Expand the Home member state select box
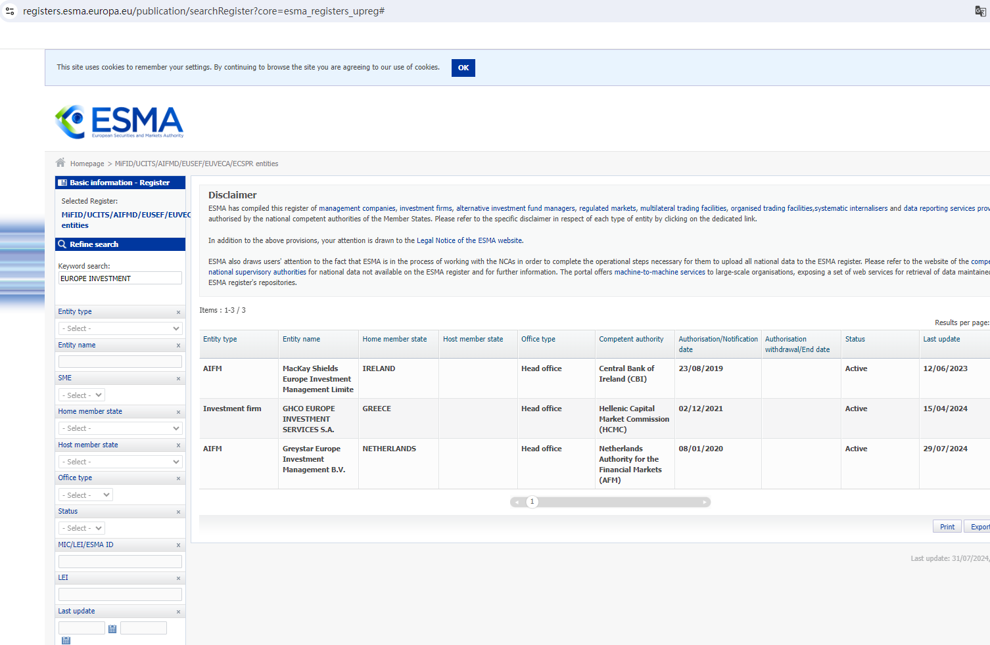 (x=120, y=428)
